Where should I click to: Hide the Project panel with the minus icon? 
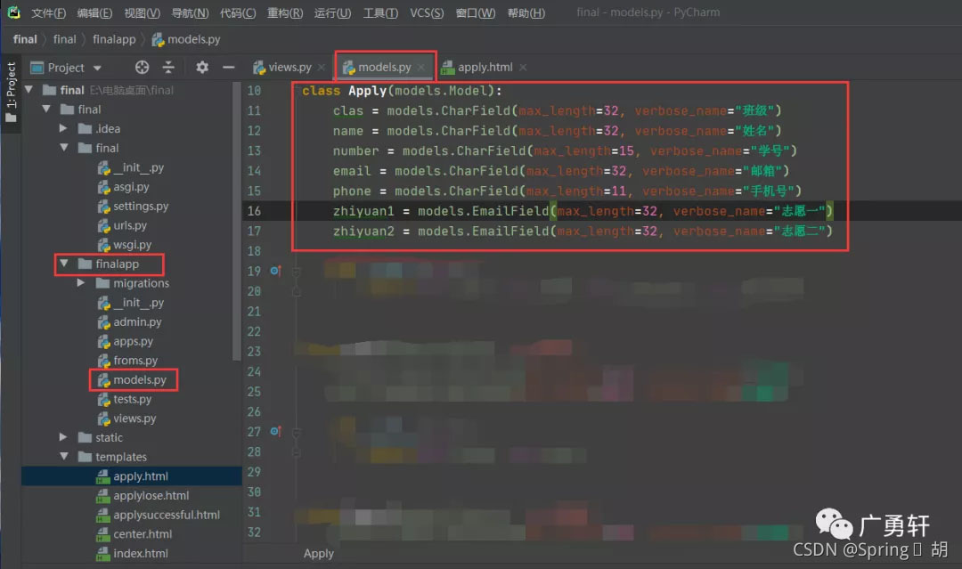click(x=228, y=67)
